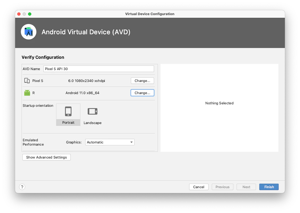Click the 'Startup orientation' label
This screenshot has width=300, height=213.
pyautogui.click(x=38, y=105)
